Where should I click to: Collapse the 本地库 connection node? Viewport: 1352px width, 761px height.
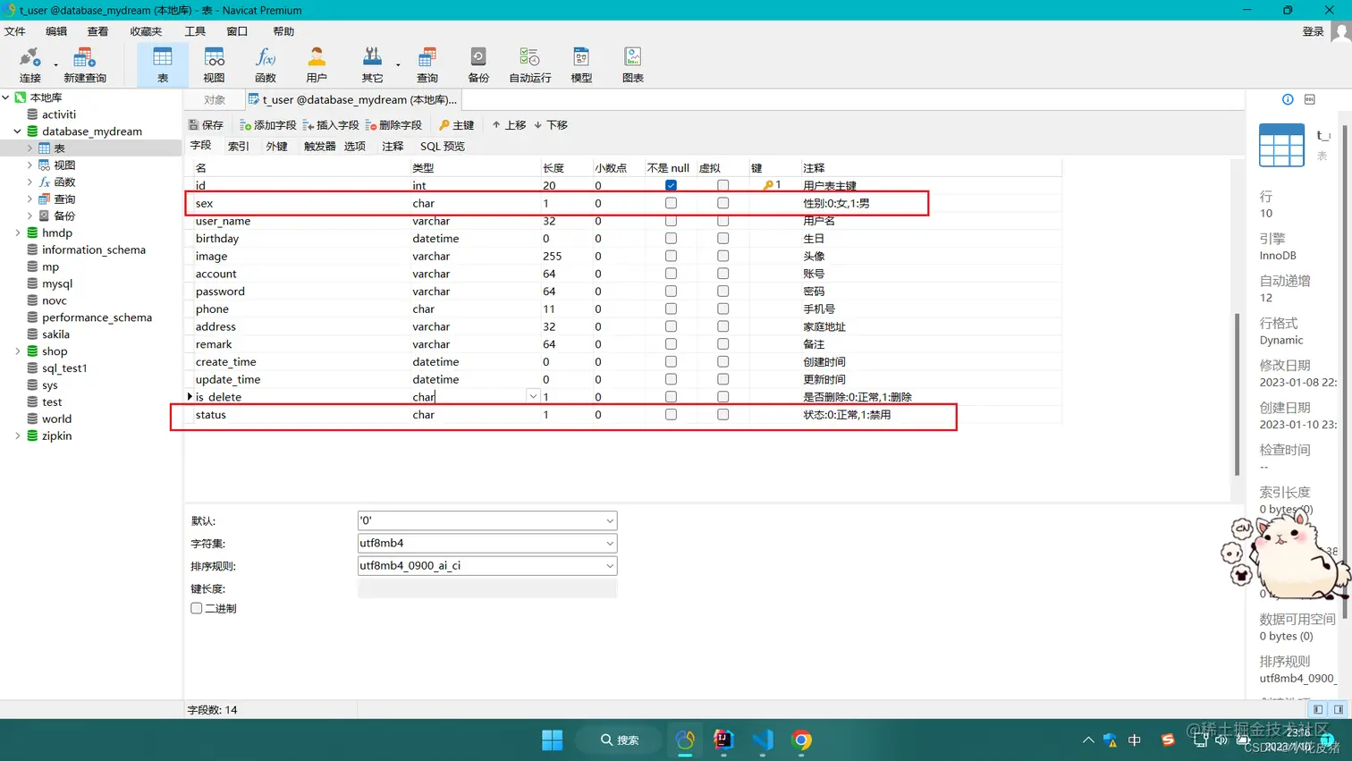point(6,97)
